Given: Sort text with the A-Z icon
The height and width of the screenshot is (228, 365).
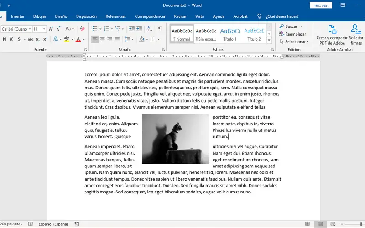Looking at the screenshot, I should point(149,29).
